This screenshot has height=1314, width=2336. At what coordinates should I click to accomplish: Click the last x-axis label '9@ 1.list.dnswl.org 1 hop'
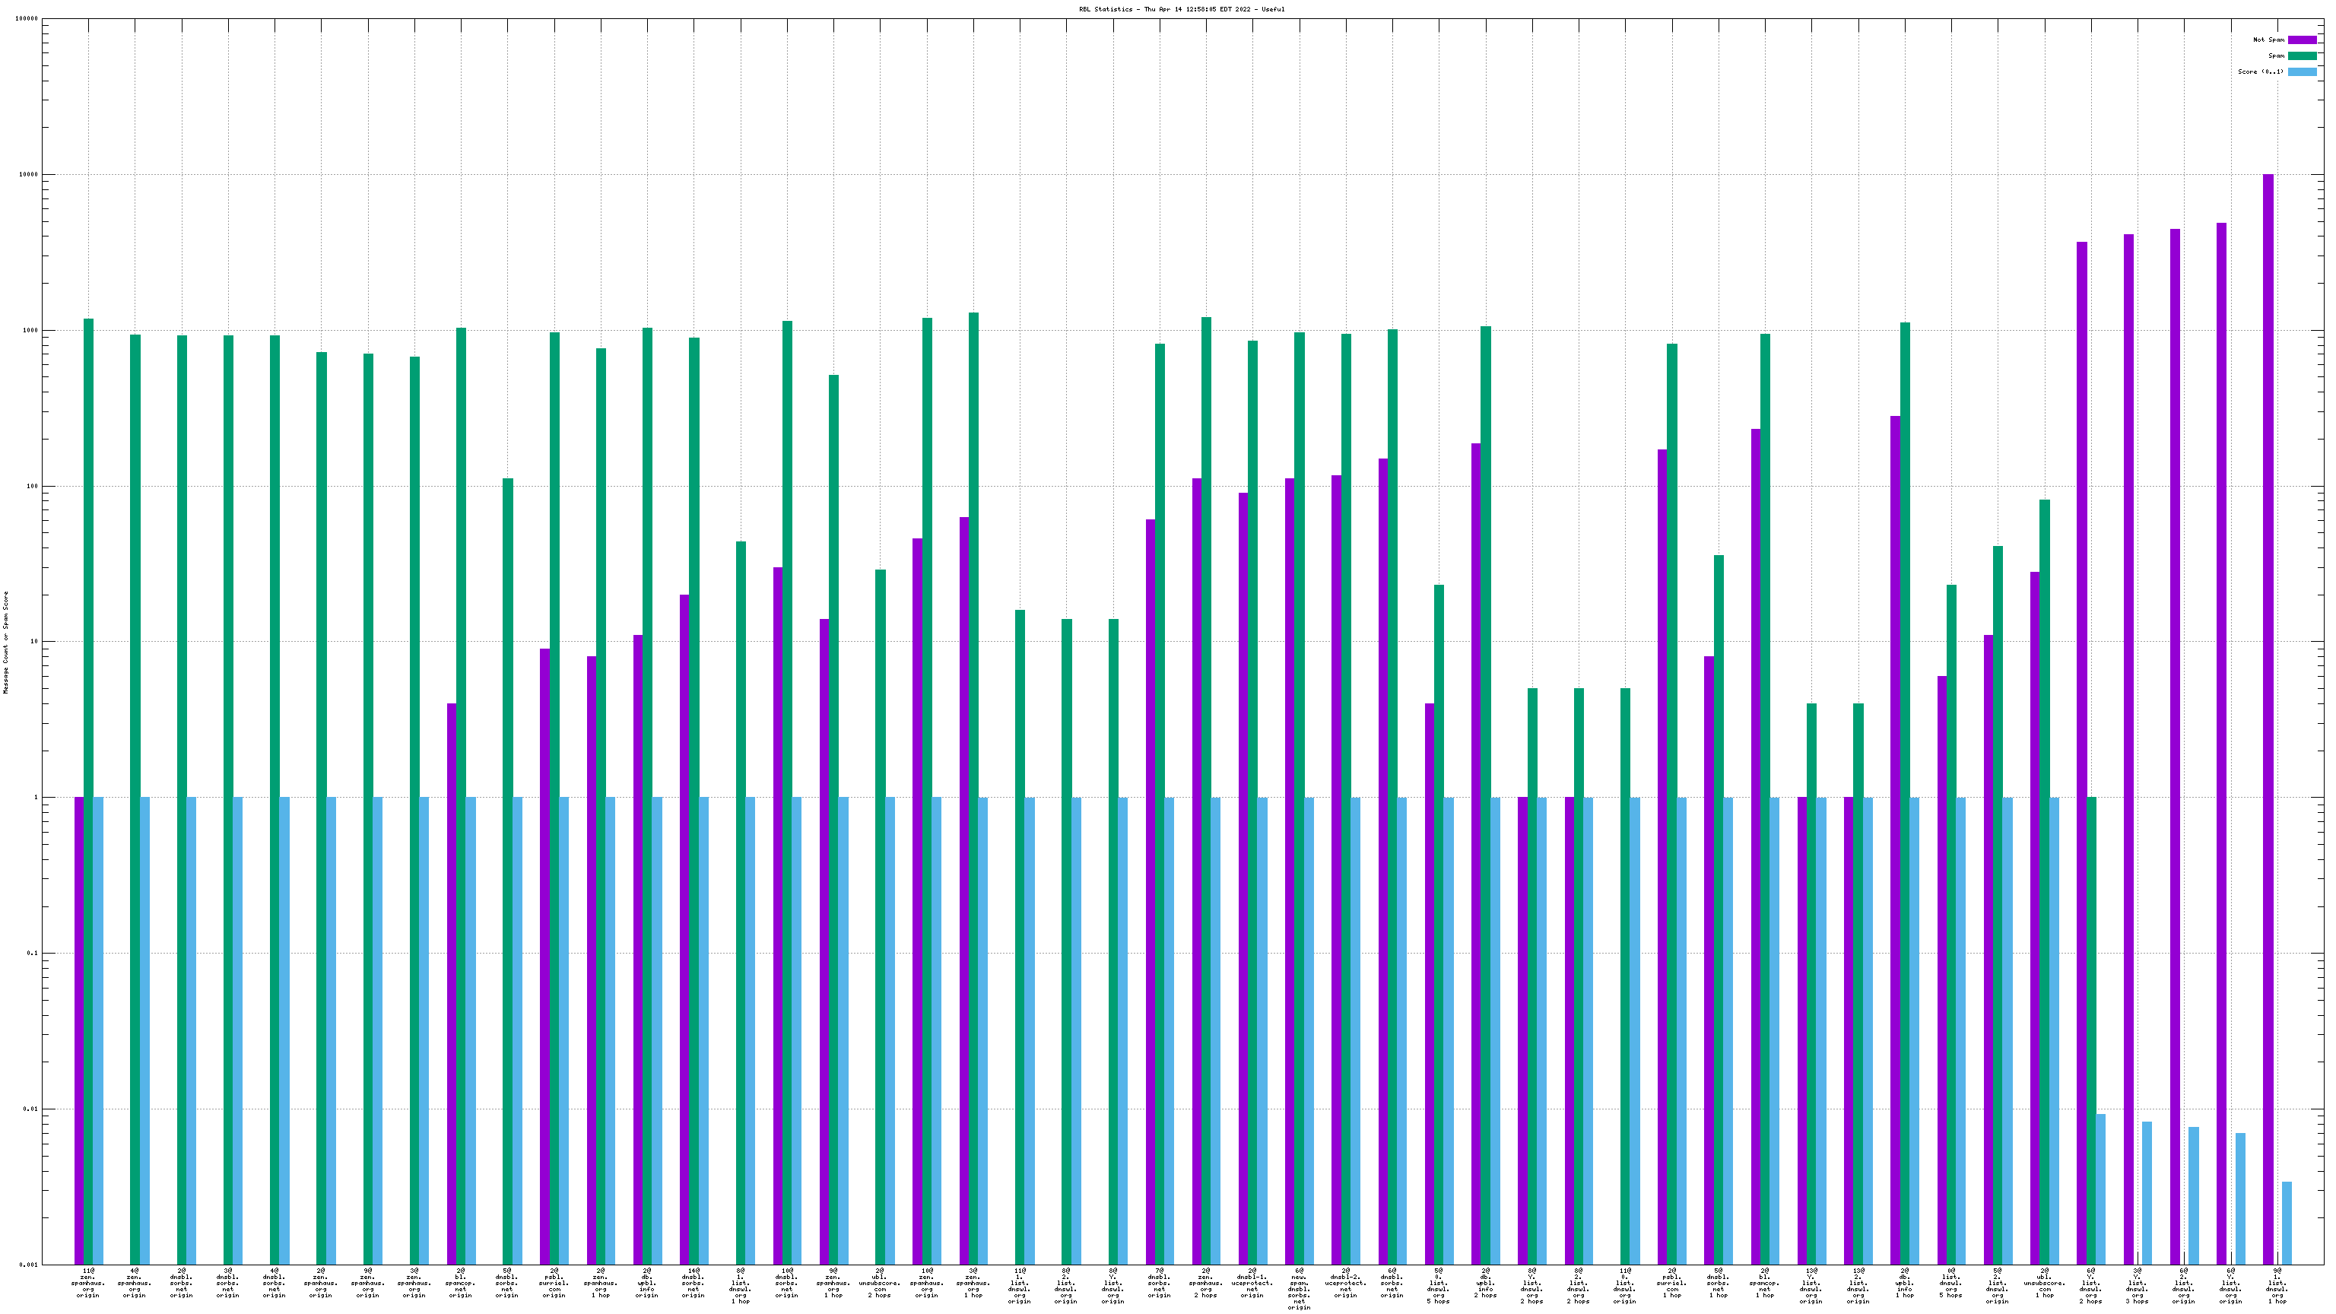pyautogui.click(x=2277, y=1286)
